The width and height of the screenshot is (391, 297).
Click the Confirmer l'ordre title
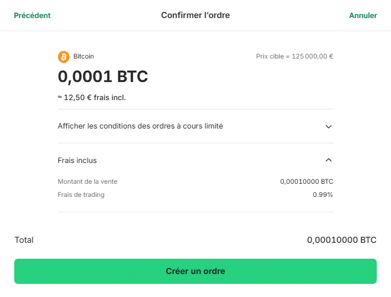click(196, 15)
